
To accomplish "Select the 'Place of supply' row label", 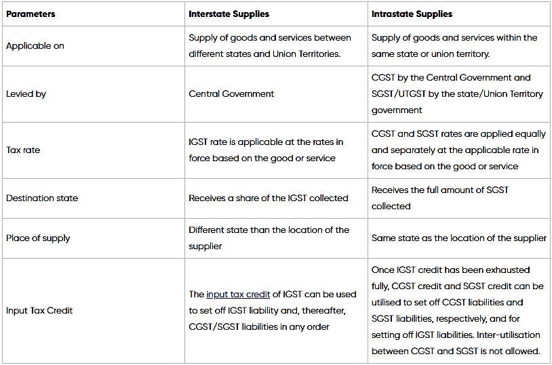I will [38, 238].
